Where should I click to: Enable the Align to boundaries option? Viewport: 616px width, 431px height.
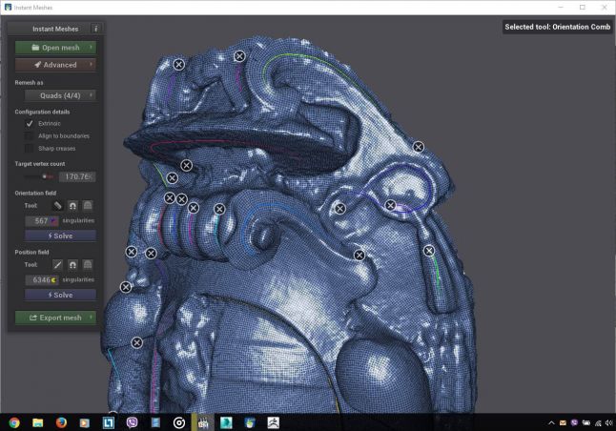[30, 136]
